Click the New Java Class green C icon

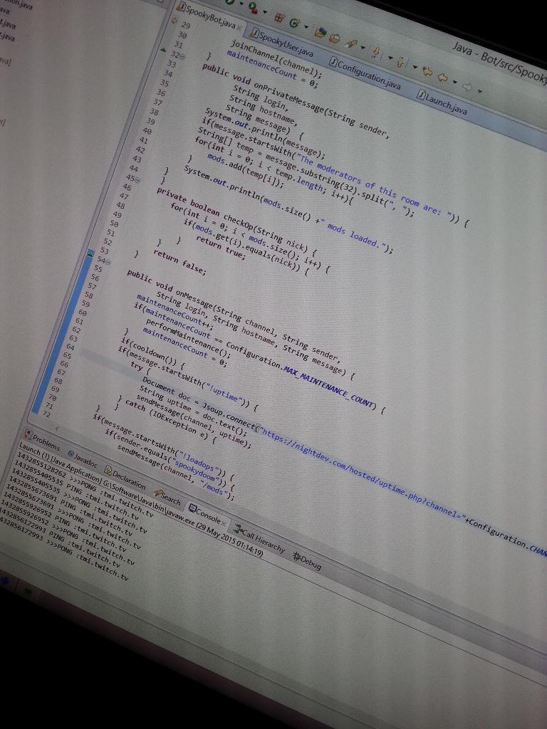pos(294,23)
